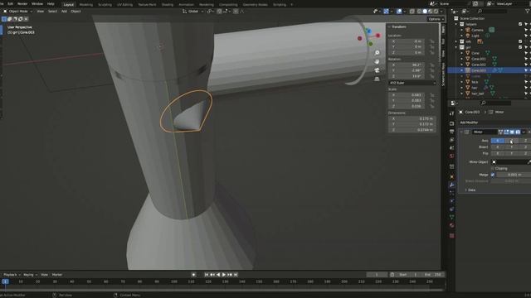Image resolution: width=531 pixels, height=298 pixels.
Task: Click the viewport zoom magnifier gizmo
Action: click(377, 53)
